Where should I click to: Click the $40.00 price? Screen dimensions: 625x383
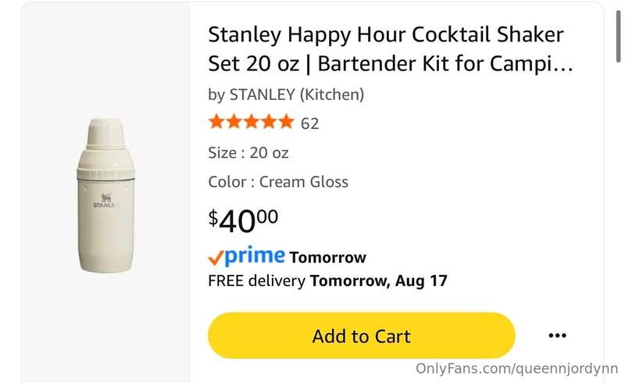tap(243, 220)
